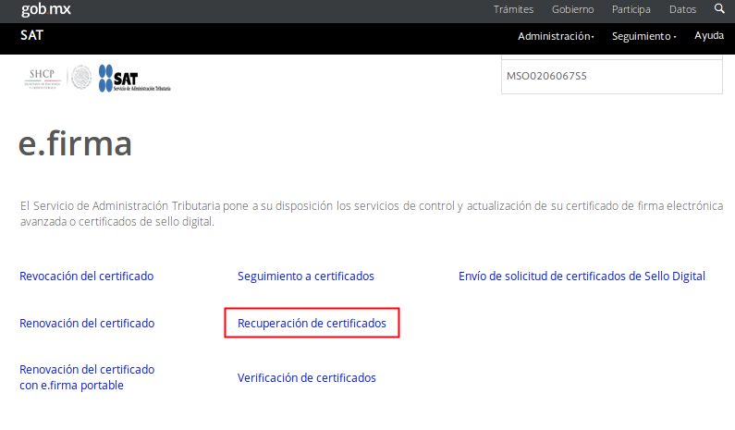Select the Servicio de Administración Tributaria description paragraph
The width and height of the screenshot is (735, 430).
[x=372, y=214]
